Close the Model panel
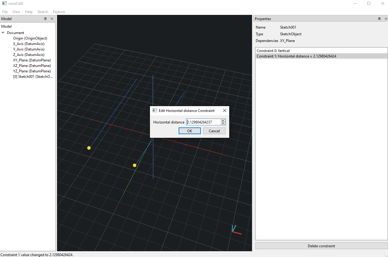Image resolution: width=388 pixels, height=257 pixels. [52, 19]
